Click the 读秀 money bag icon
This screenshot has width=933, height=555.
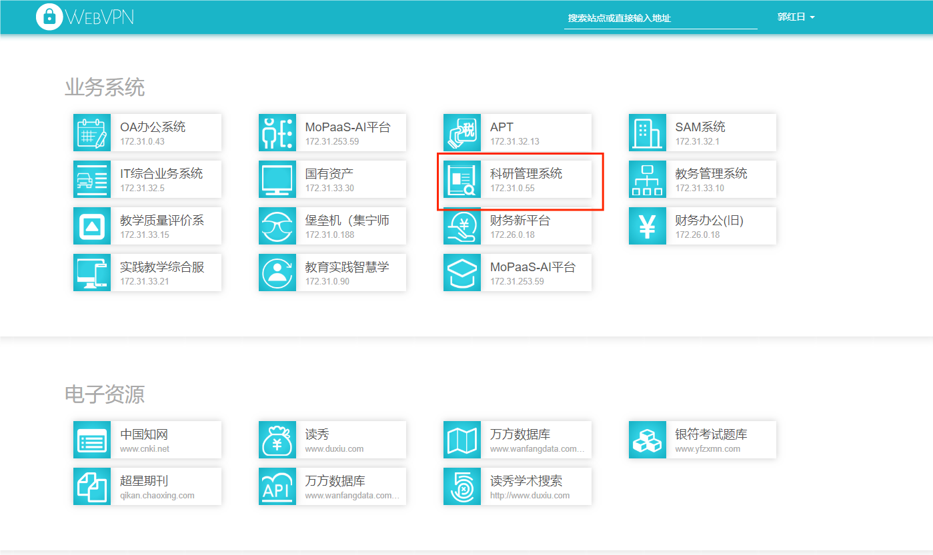tap(277, 440)
